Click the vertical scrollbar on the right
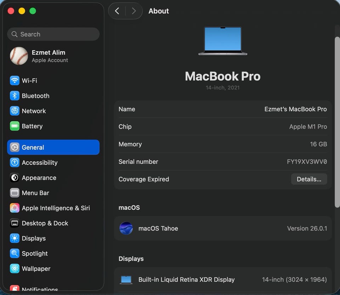 pos(337,122)
